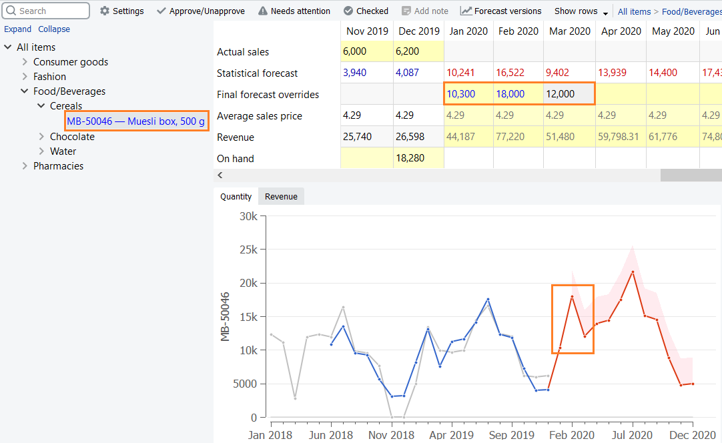Expand the Consumer goods category
Viewport: 722px width, 443px height.
25,62
